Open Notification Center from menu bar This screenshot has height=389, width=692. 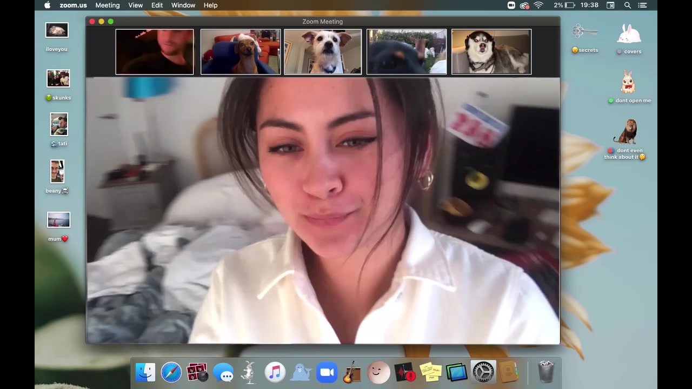click(643, 5)
